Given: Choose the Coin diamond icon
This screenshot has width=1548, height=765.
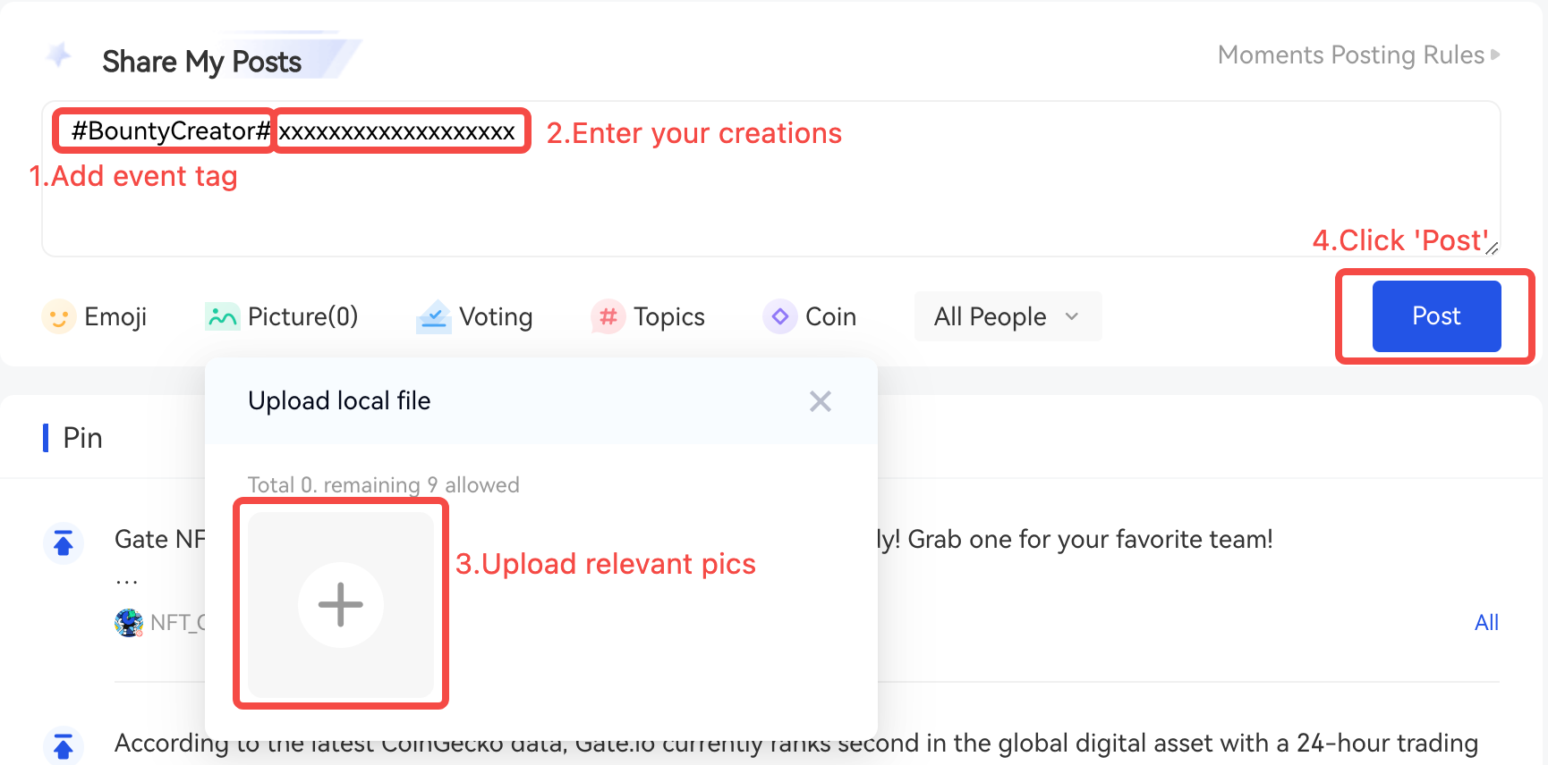Looking at the screenshot, I should tap(780, 316).
